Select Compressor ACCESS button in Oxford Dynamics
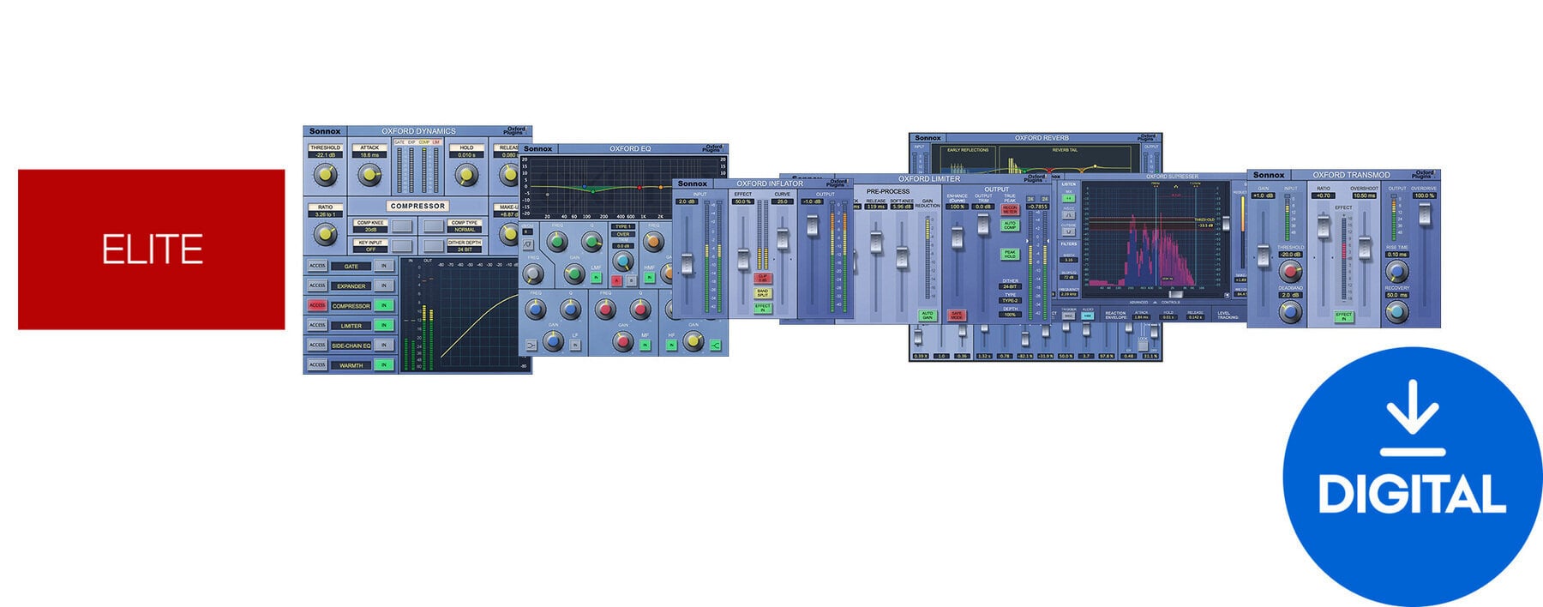This screenshot has height=607, width=1543. point(317,305)
